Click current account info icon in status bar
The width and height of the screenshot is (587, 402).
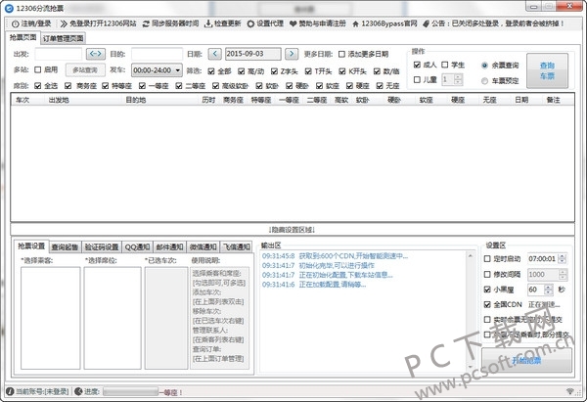10,391
